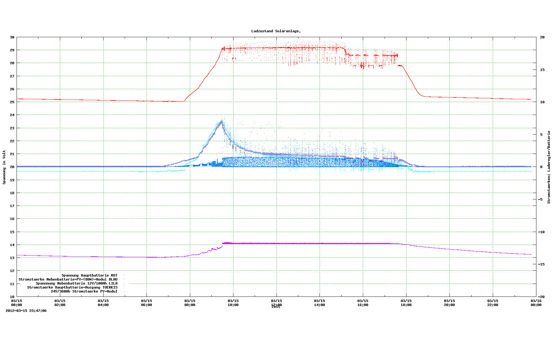This screenshot has width=553, height=338.
Task: Click the timestamp "2012-03-15 23:47:06"
Action: 26,311
